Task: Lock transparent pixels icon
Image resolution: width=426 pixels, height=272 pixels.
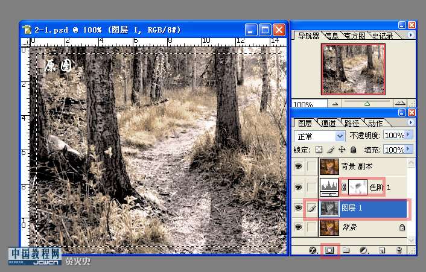Action: click(x=319, y=150)
